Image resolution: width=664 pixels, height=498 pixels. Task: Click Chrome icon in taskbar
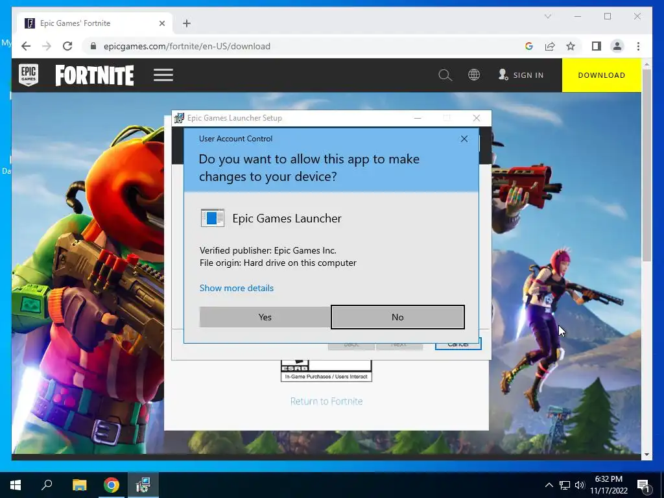pos(112,485)
